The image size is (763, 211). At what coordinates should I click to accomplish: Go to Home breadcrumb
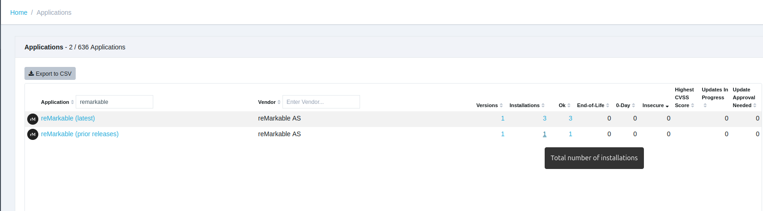tap(19, 12)
